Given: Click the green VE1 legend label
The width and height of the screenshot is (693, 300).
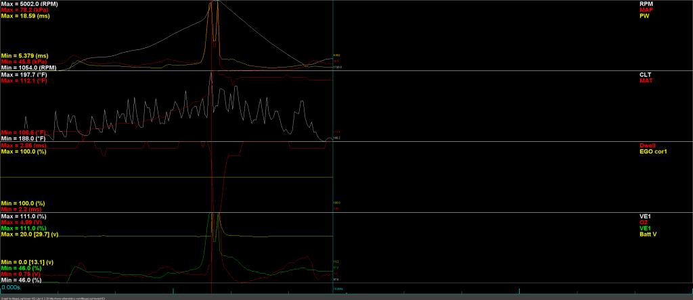Looking at the screenshot, I should (644, 228).
